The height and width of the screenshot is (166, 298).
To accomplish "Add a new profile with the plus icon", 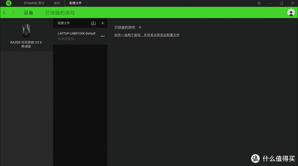I will 103,23.
